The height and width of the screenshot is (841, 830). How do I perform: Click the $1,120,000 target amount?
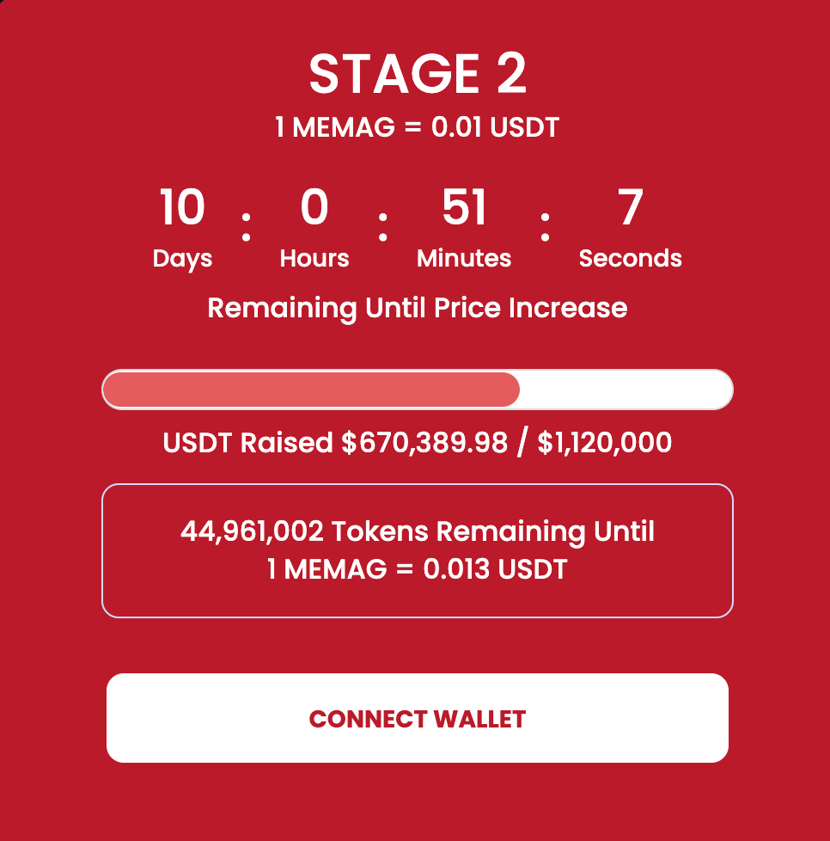pyautogui.click(x=604, y=443)
